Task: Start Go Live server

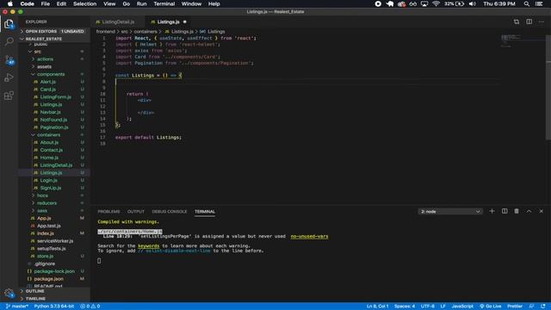Action: pos(491,307)
